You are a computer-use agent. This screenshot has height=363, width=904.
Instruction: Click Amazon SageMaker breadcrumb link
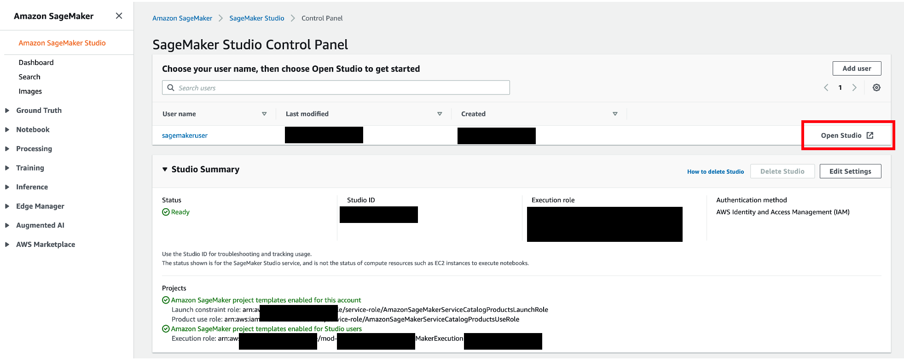(x=182, y=18)
